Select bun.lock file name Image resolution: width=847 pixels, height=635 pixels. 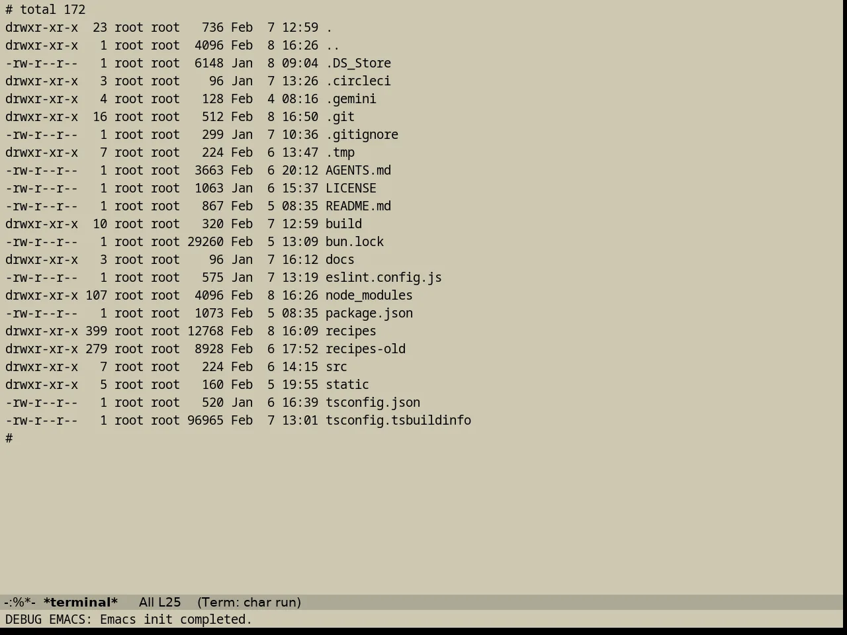355,242
